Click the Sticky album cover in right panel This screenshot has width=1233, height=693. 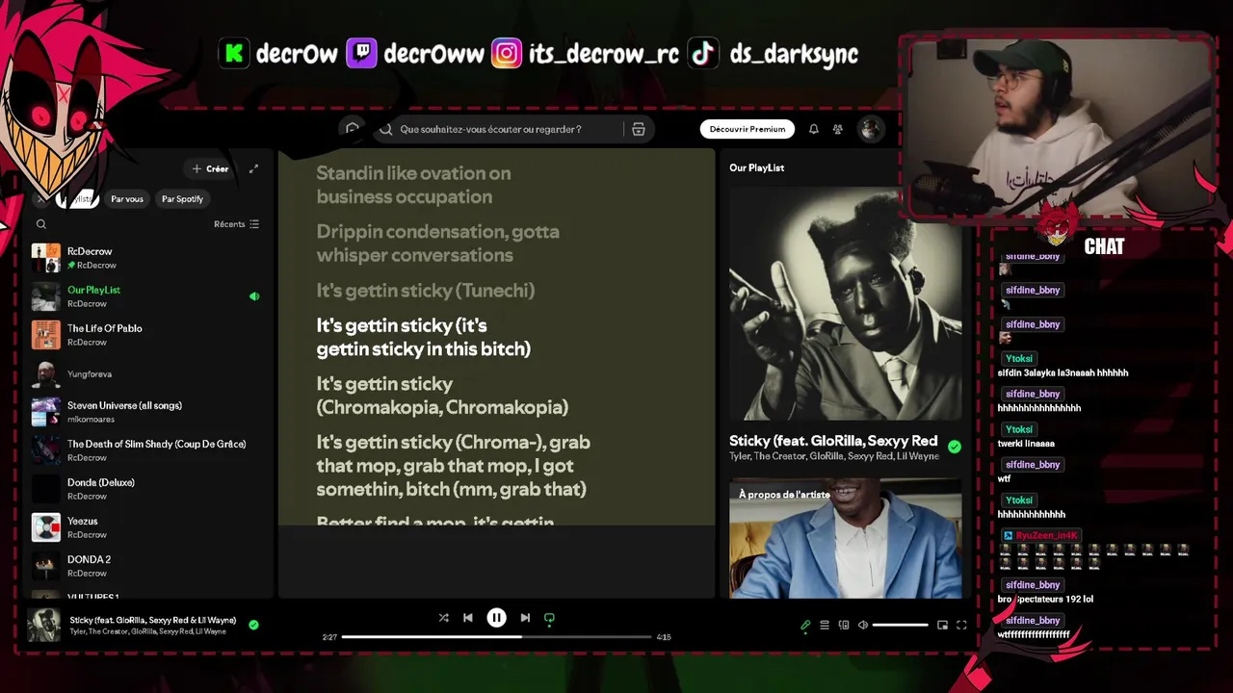[845, 304]
